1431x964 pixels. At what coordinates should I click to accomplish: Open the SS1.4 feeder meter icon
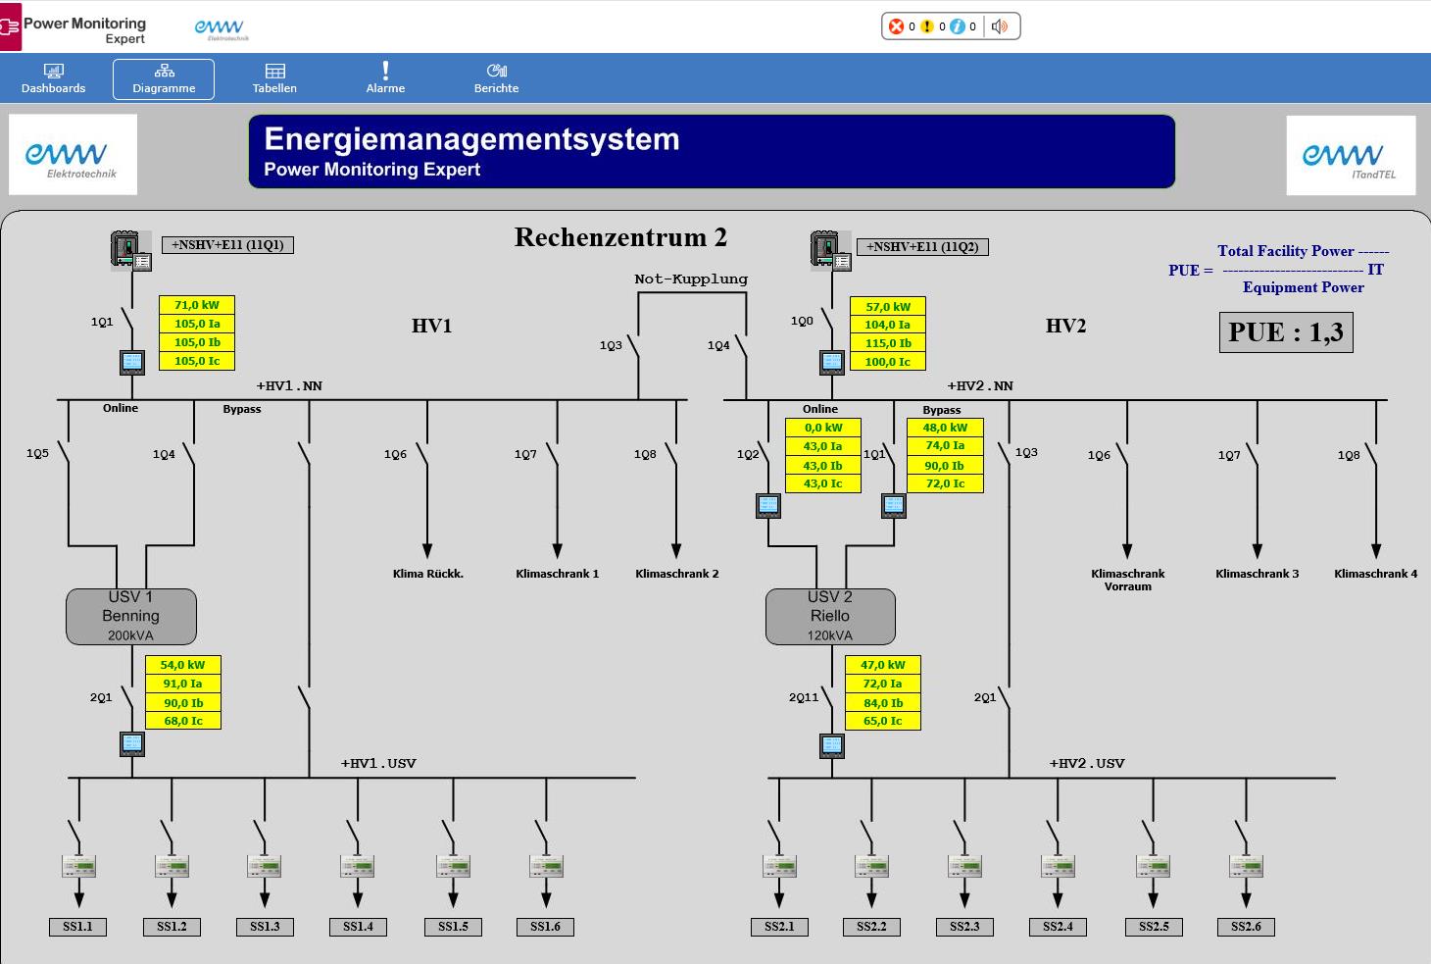[358, 866]
